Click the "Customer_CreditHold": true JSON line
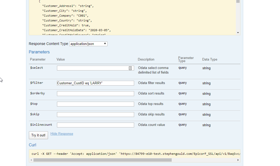The width and height of the screenshot is (280, 166). click(x=66, y=25)
